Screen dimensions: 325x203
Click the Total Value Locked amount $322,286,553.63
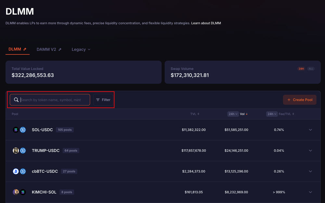33,75
